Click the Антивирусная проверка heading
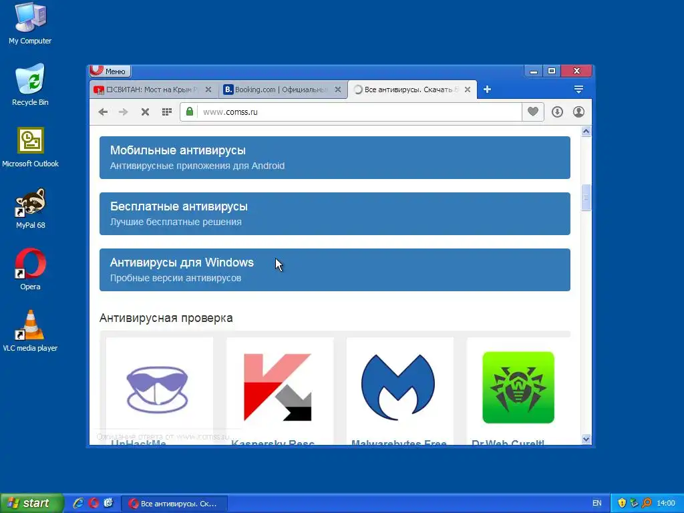The image size is (684, 513). point(166,318)
